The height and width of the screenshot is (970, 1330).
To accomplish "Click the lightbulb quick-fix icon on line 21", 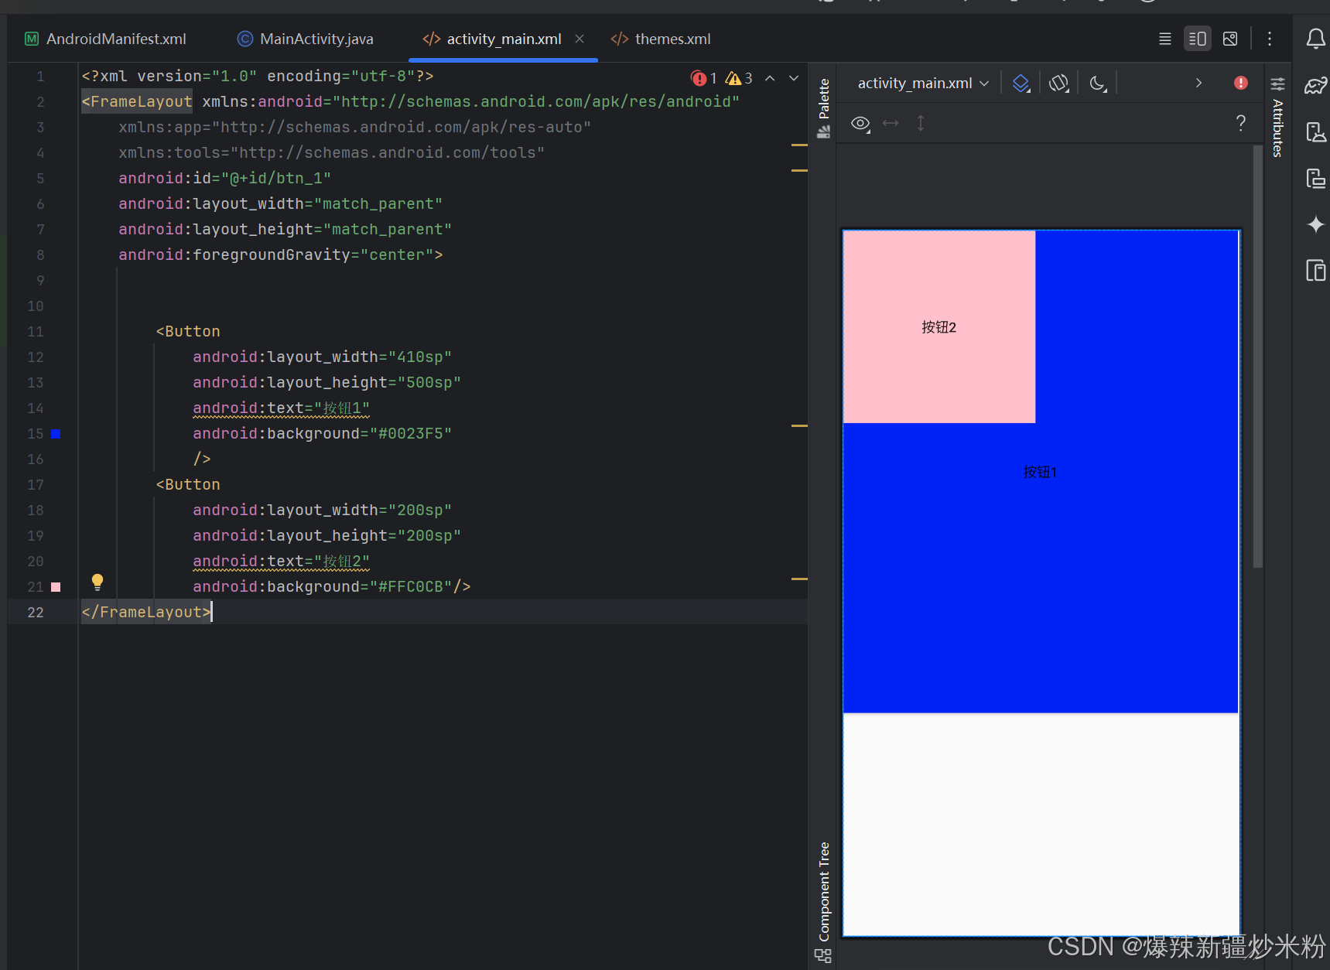I will click(97, 582).
